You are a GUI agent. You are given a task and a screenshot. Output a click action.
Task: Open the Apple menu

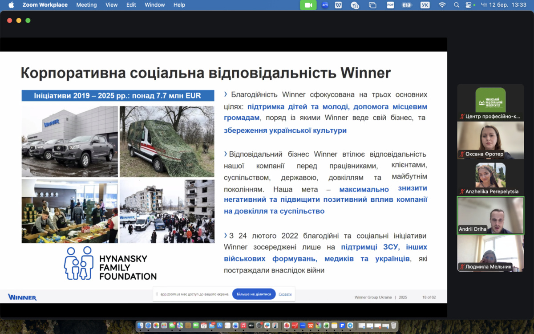click(x=11, y=5)
